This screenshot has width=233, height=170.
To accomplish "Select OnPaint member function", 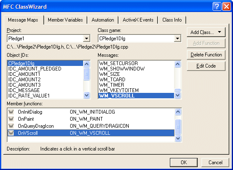I will (91, 119).
